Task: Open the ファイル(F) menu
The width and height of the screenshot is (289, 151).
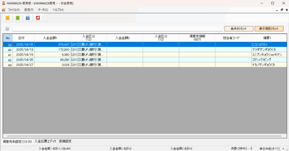Action: click(x=14, y=10)
